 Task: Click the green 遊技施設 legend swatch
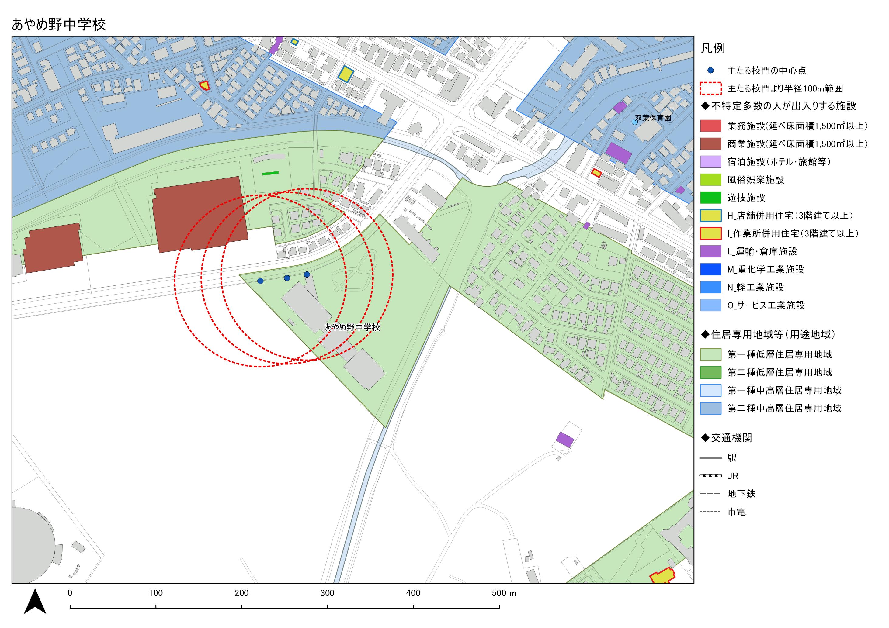[710, 198]
